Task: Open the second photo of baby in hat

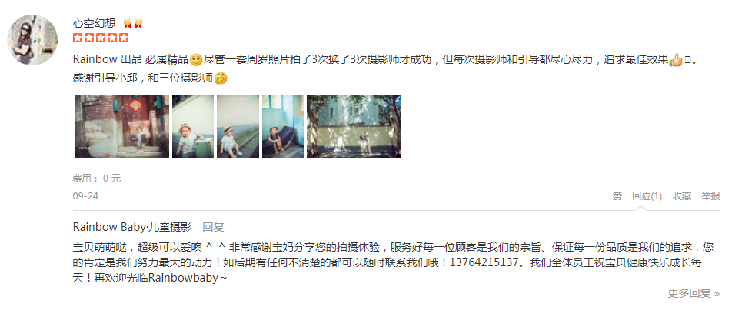Action: coord(193,126)
